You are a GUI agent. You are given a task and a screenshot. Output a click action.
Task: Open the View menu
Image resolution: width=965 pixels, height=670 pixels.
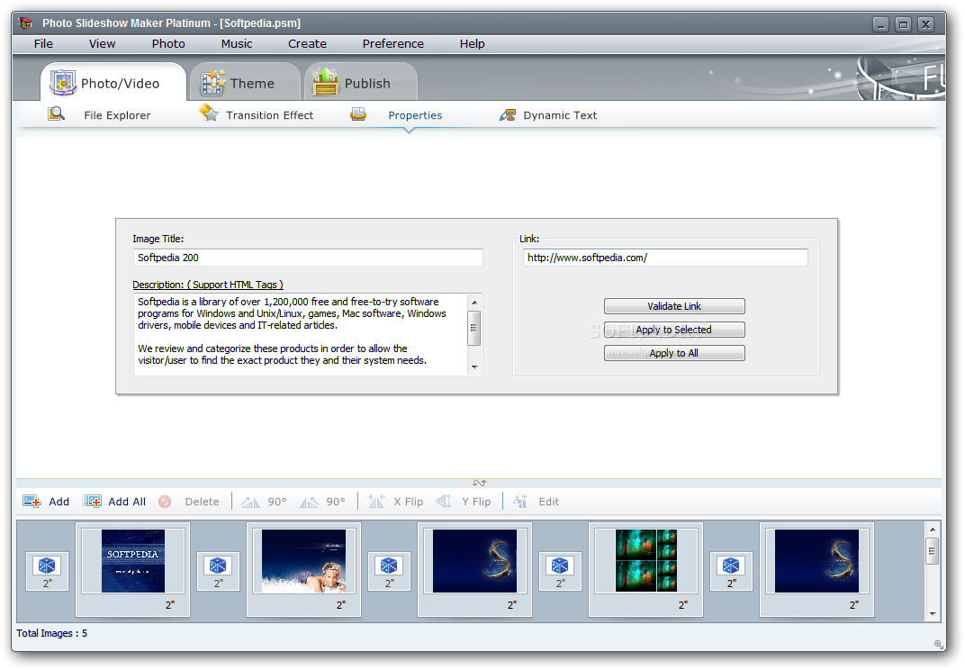coord(102,44)
